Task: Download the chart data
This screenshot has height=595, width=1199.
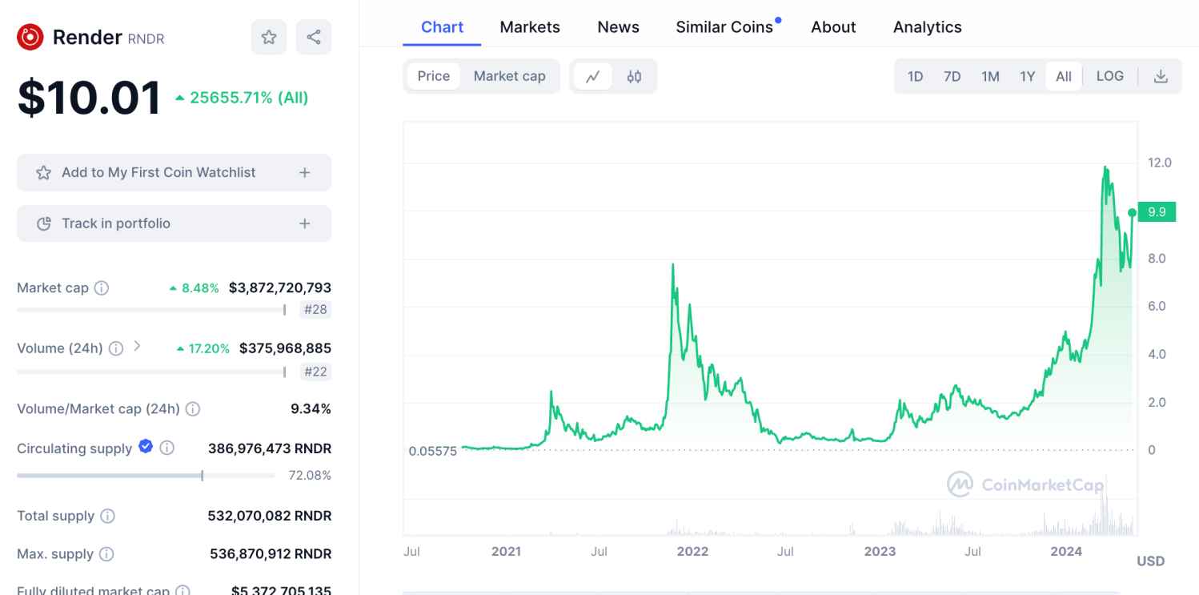Action: 1161,77
